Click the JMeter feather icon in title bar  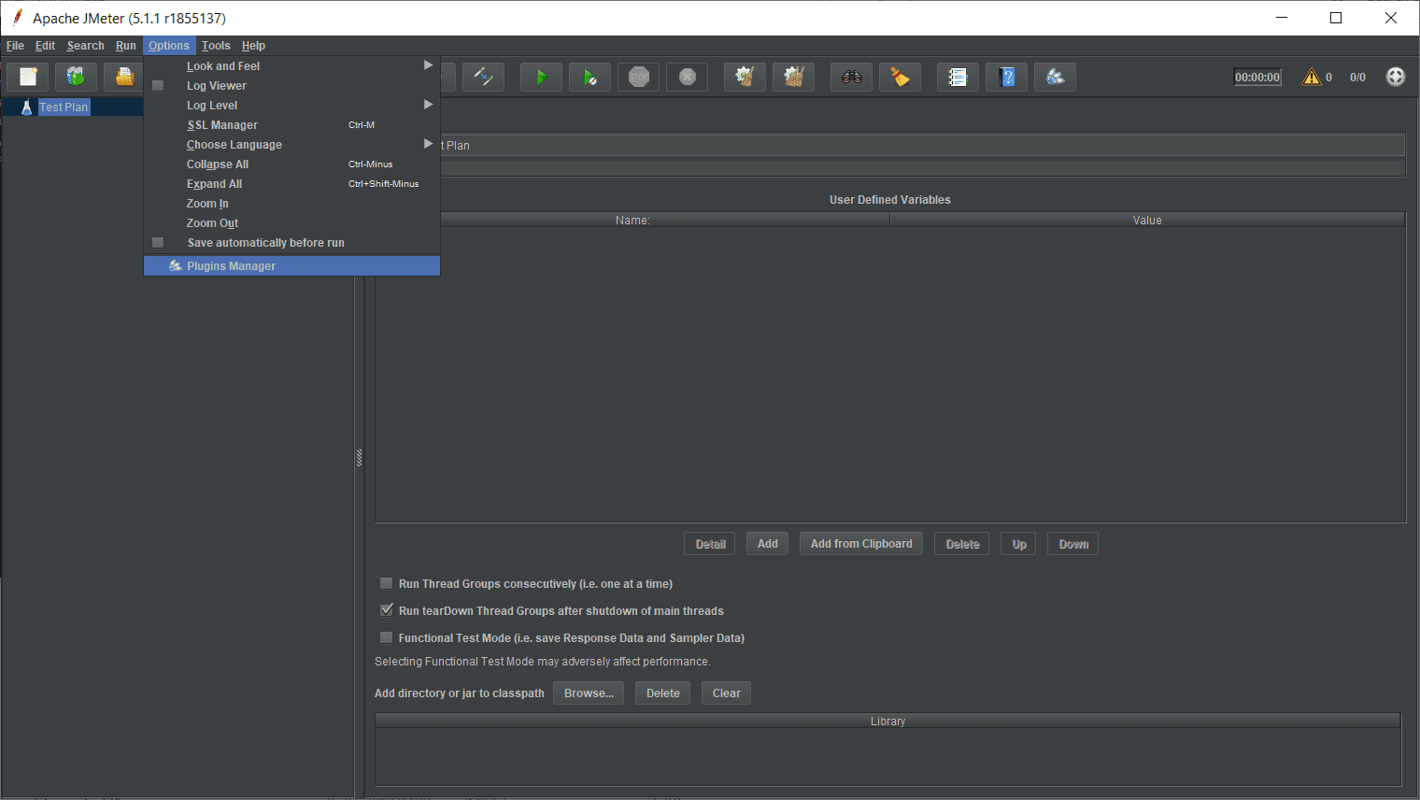click(17, 17)
